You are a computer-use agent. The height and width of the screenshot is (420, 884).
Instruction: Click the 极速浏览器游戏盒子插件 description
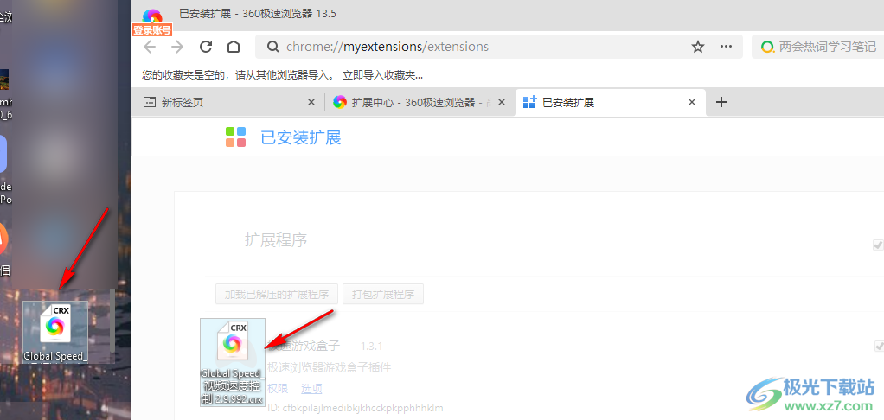pos(329,368)
